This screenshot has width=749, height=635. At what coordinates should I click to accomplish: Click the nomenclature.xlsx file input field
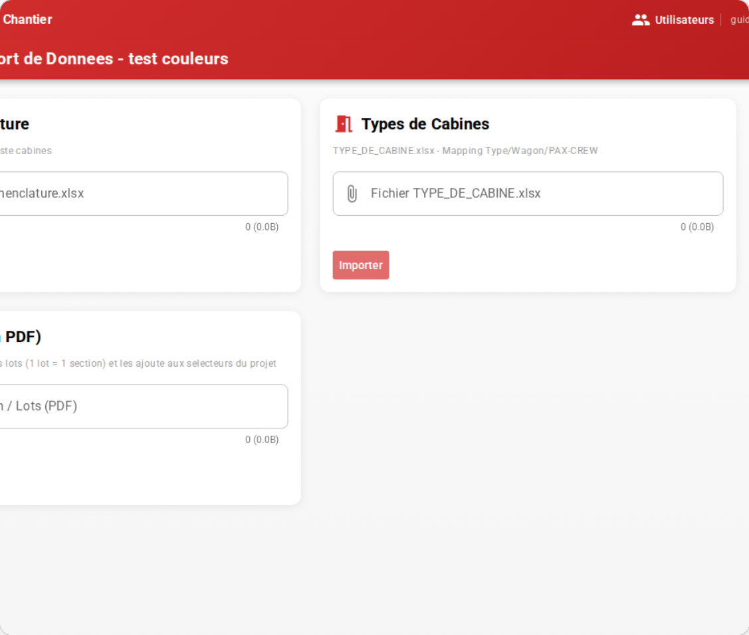pyautogui.click(x=144, y=193)
